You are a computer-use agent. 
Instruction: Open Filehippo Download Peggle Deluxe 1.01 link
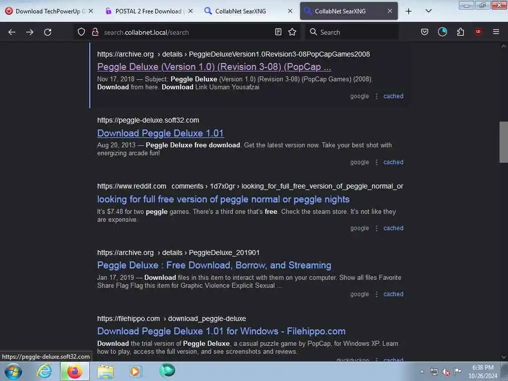(x=221, y=331)
